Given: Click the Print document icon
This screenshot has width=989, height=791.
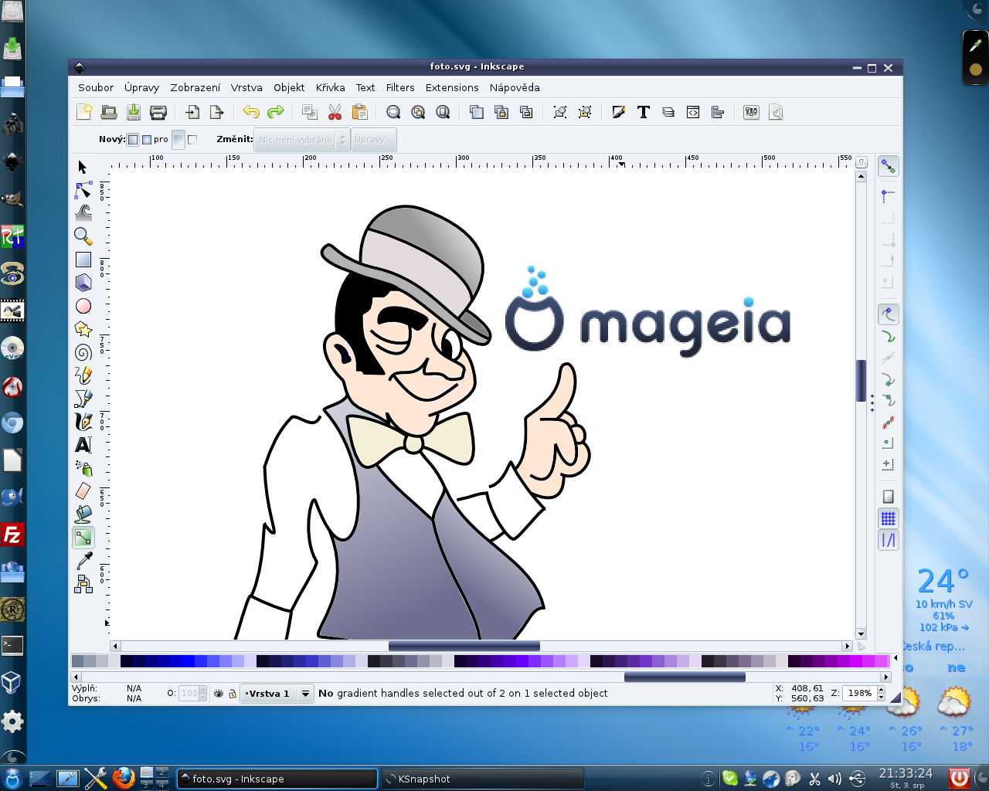Looking at the screenshot, I should coord(158,113).
